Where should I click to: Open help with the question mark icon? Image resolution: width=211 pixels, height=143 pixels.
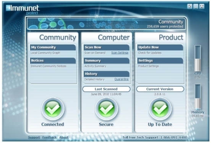[x=190, y=6]
